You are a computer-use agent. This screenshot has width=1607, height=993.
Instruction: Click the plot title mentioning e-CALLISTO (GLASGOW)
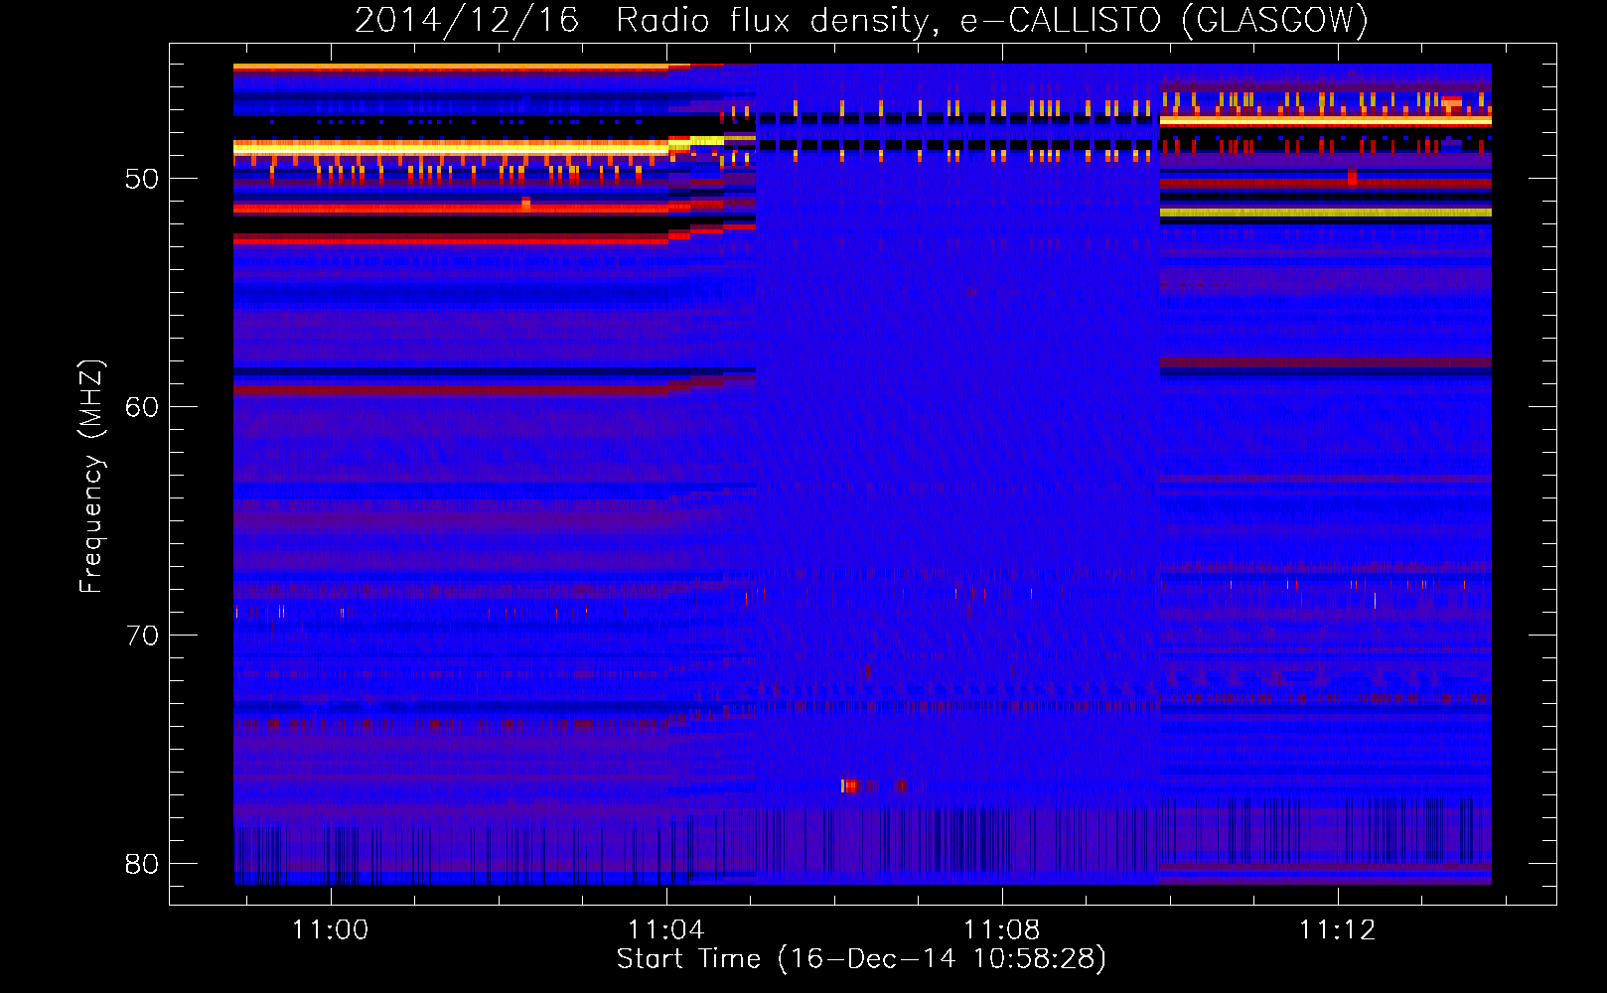861,20
